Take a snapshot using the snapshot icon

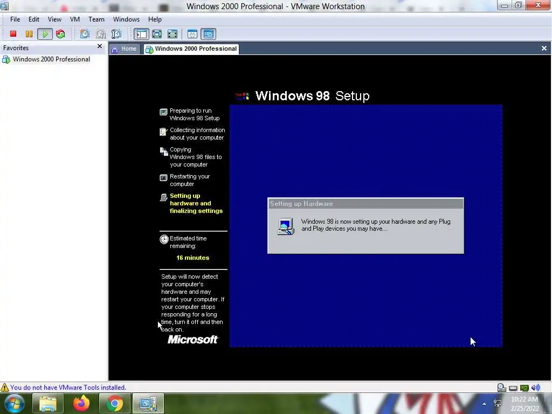85,34
